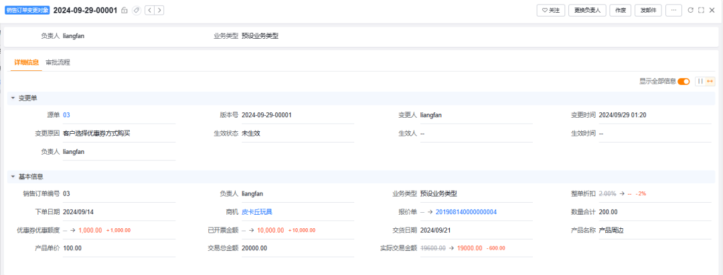Screen dimensions: 723x275
Task: Go to previous record with left arrow
Action: click(150, 11)
